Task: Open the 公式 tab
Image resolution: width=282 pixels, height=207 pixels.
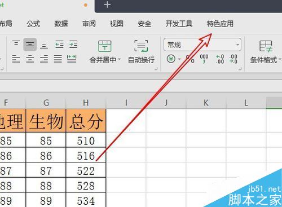Action: coord(33,24)
